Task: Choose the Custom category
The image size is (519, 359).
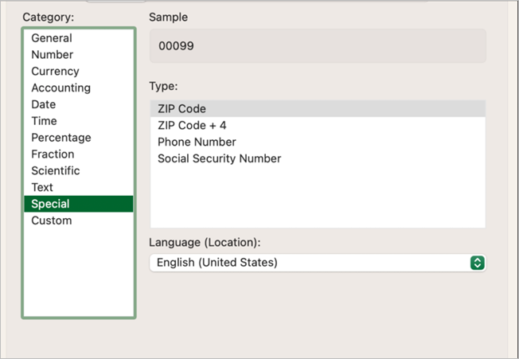Action: pyautogui.click(x=52, y=220)
